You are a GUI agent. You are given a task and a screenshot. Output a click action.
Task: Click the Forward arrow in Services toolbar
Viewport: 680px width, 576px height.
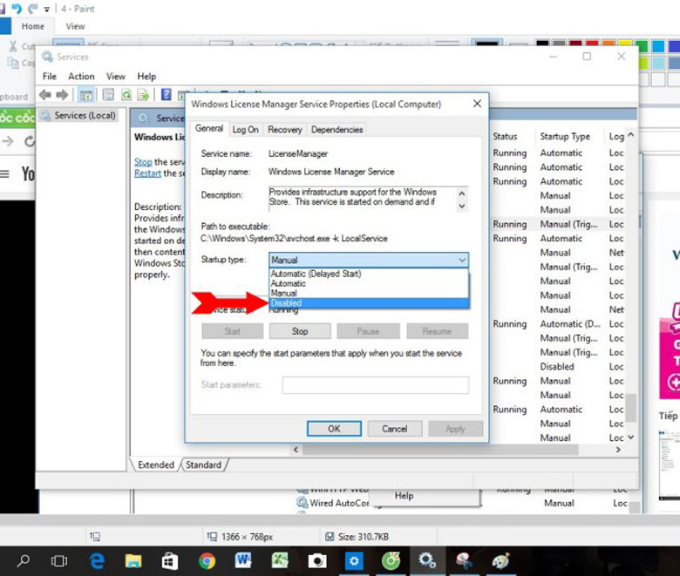(62, 94)
